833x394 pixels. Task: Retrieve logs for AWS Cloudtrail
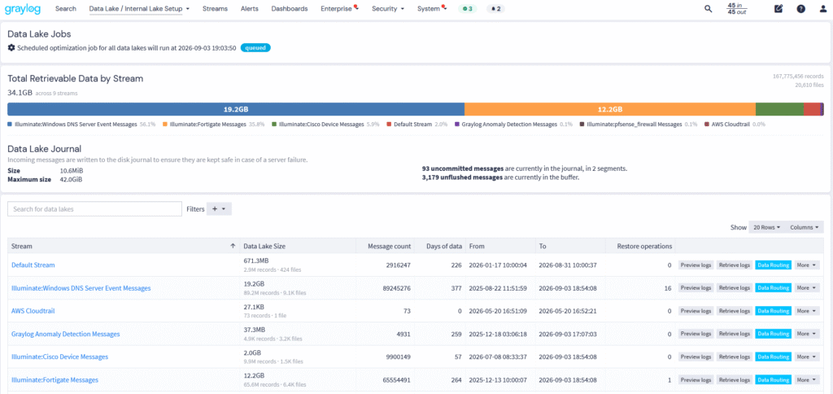click(735, 311)
